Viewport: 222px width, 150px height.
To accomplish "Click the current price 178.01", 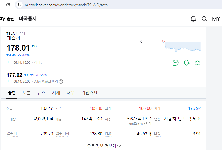I will coord(18,48).
